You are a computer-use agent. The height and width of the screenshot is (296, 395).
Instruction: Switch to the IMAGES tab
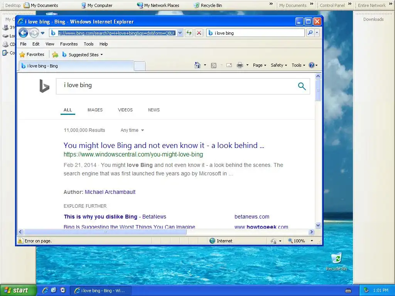pyautogui.click(x=95, y=110)
